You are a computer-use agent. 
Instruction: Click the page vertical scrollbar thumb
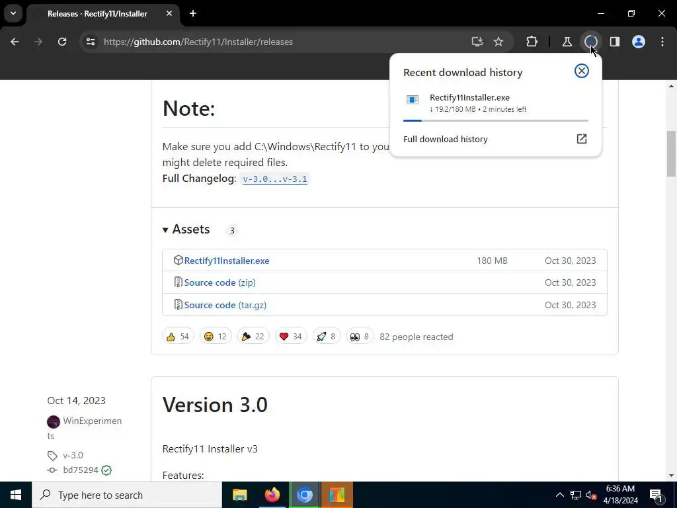point(671,153)
